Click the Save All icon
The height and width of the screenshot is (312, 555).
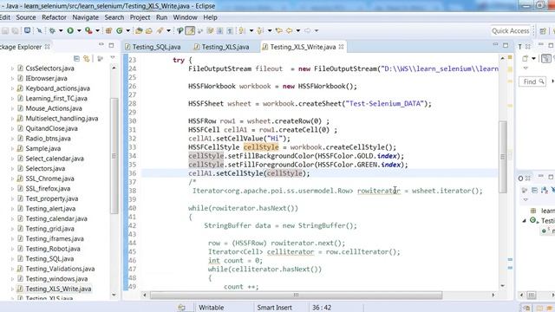15,31
